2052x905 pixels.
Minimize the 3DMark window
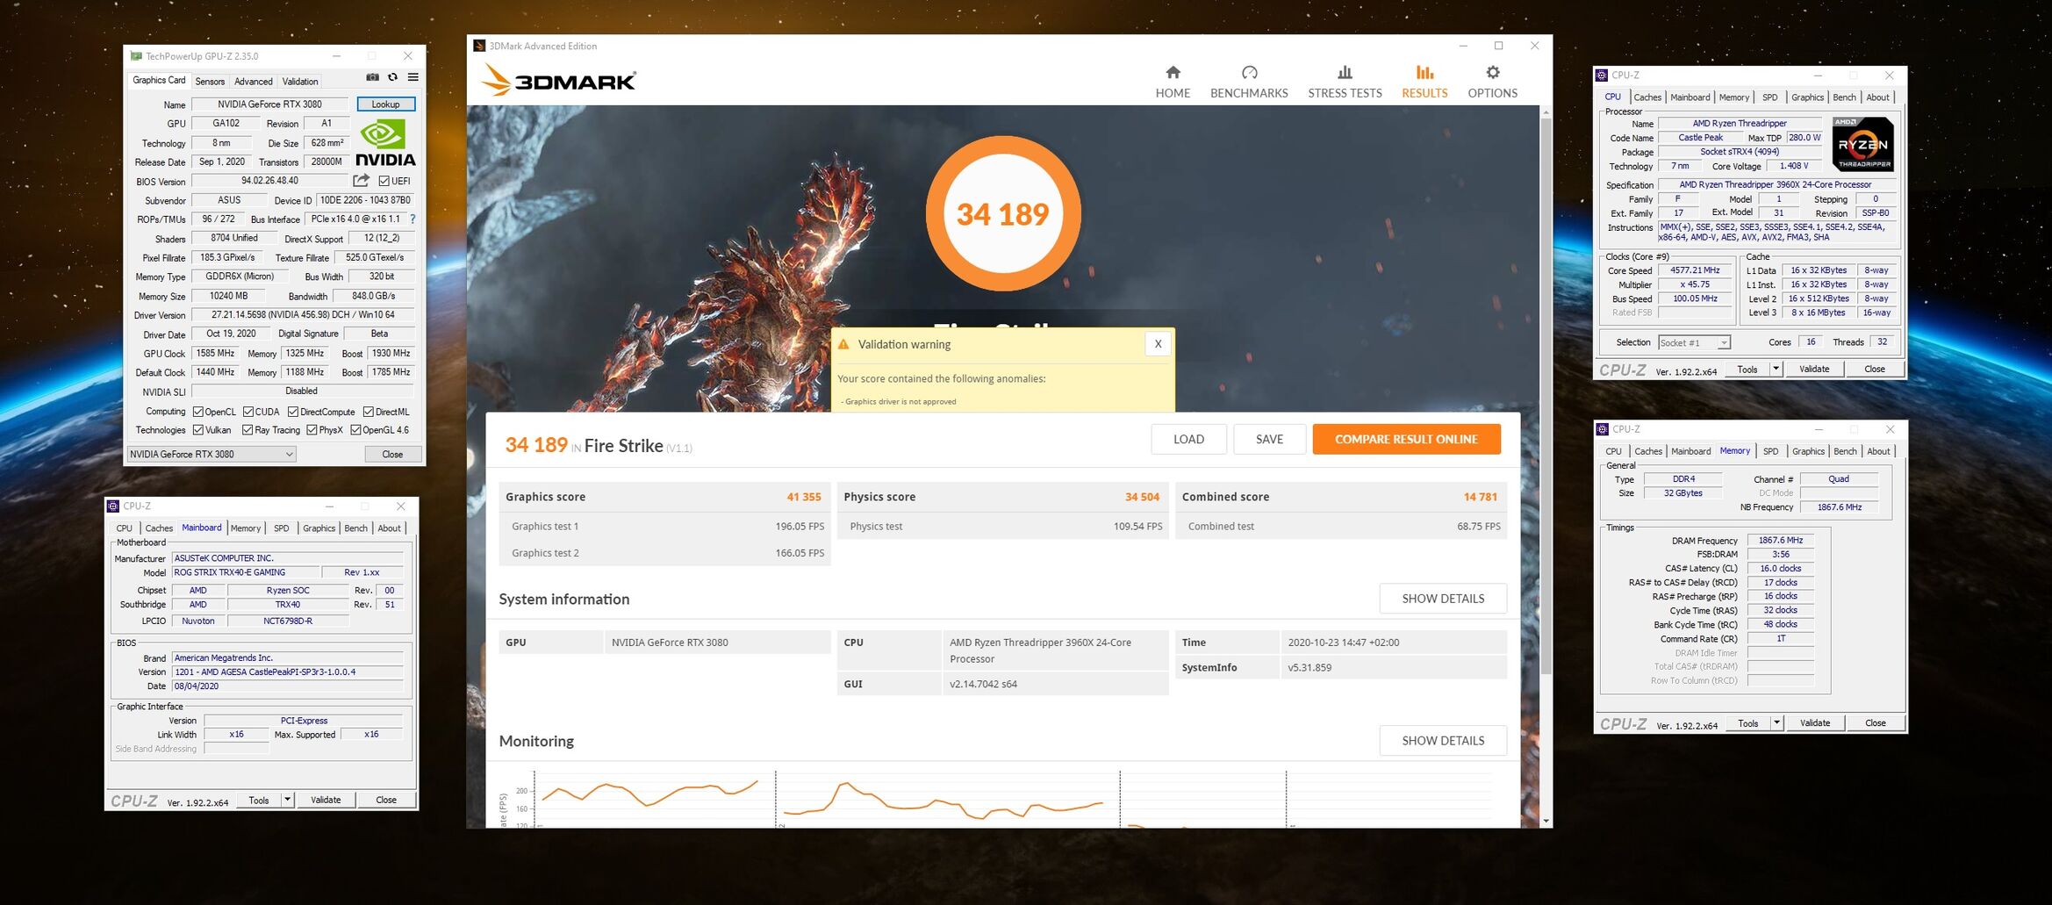click(1463, 46)
